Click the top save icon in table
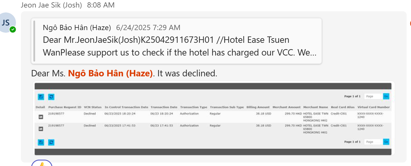Image resolution: width=411 pixels, height=166 pixels. tap(41, 97)
